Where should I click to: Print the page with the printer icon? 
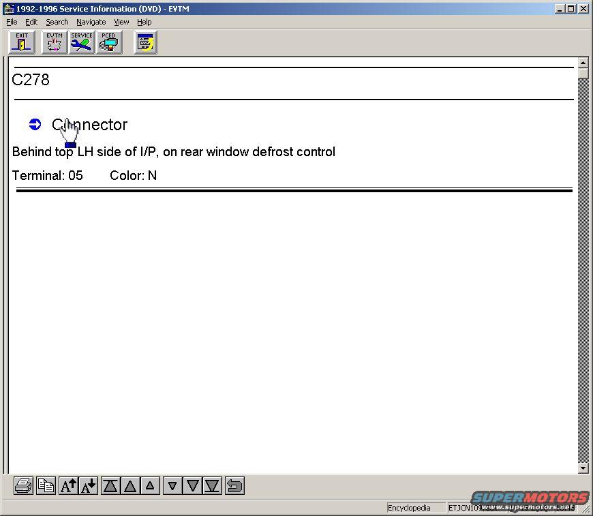pyautogui.click(x=23, y=486)
